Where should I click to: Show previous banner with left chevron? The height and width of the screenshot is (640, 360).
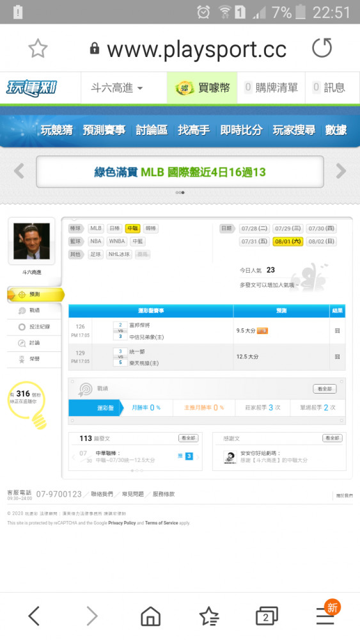coord(19,171)
